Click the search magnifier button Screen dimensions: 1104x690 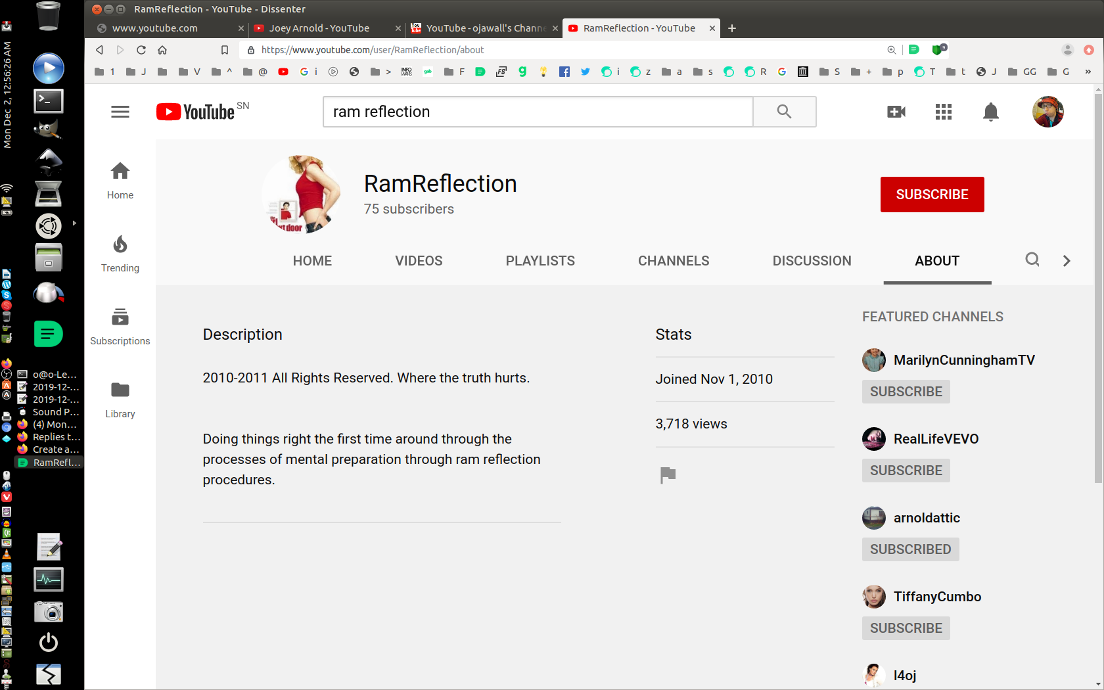click(784, 112)
